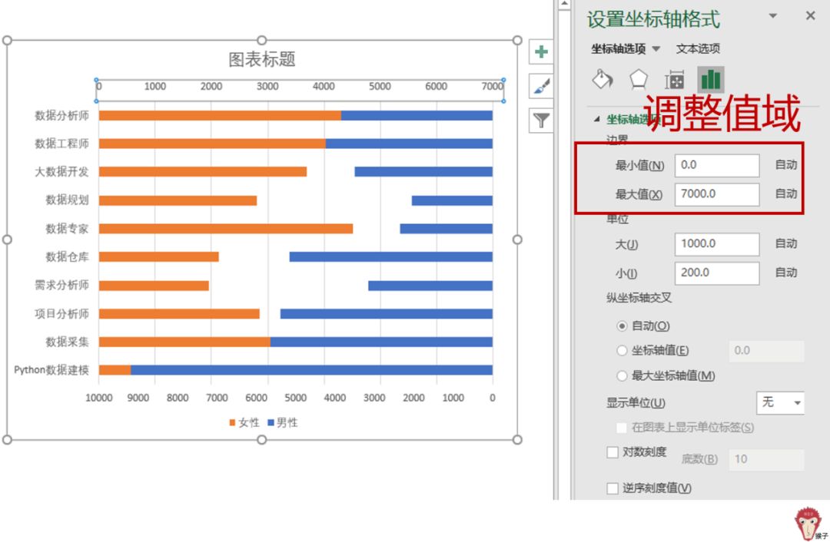This screenshot has height=542, width=830.
Task: Click the 数据规划 category label
Action: pyautogui.click(x=67, y=200)
